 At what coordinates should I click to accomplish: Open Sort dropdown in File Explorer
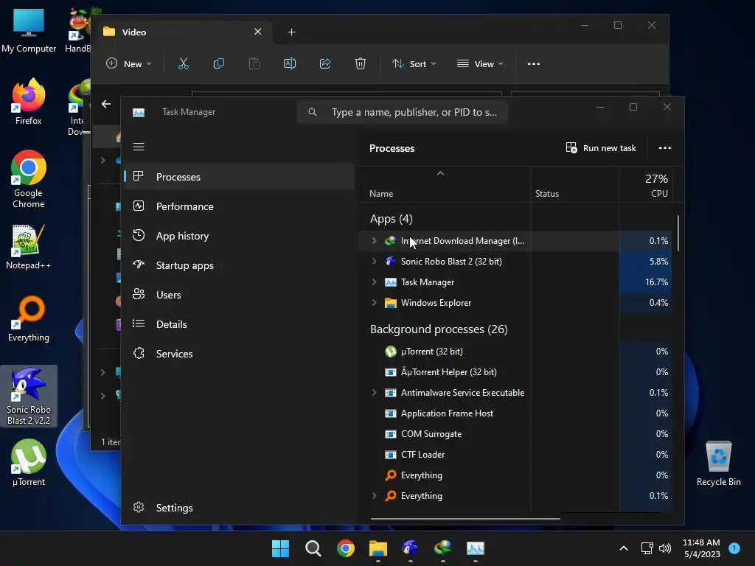click(414, 63)
